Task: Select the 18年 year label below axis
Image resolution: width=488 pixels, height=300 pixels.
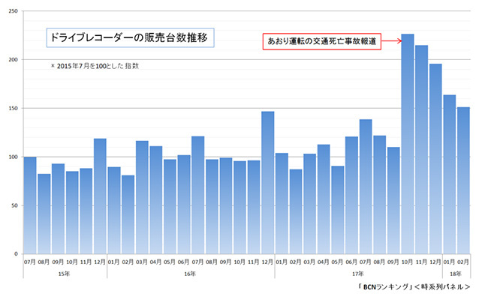Action: pyautogui.click(x=456, y=274)
